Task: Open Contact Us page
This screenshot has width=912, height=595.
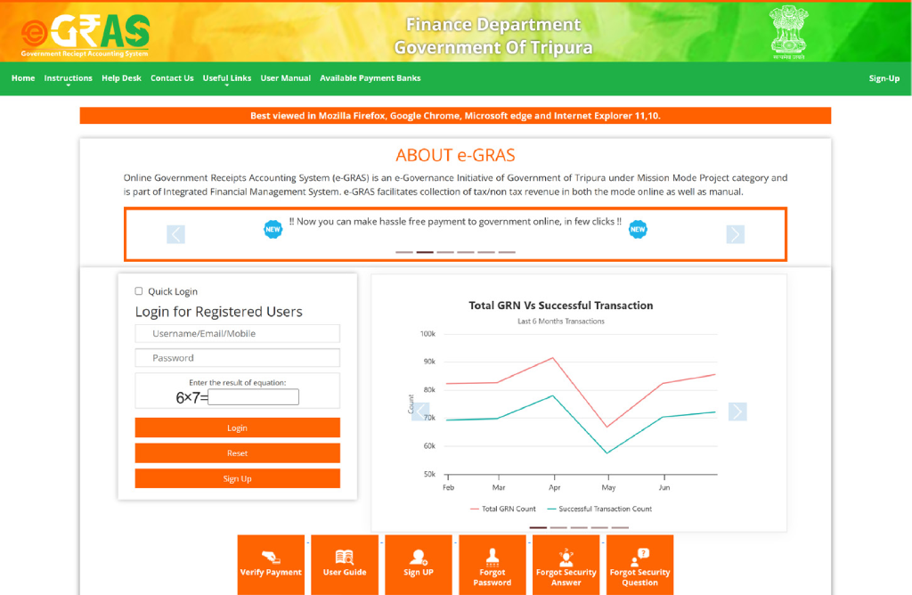Action: (x=172, y=77)
